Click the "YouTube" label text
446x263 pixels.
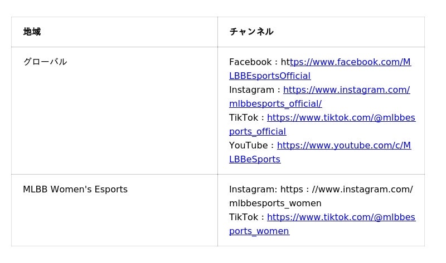pos(248,146)
